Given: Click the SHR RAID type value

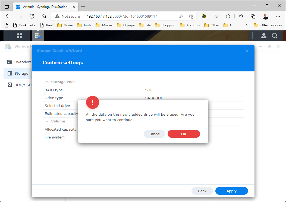Looking at the screenshot, I should 149,90.
